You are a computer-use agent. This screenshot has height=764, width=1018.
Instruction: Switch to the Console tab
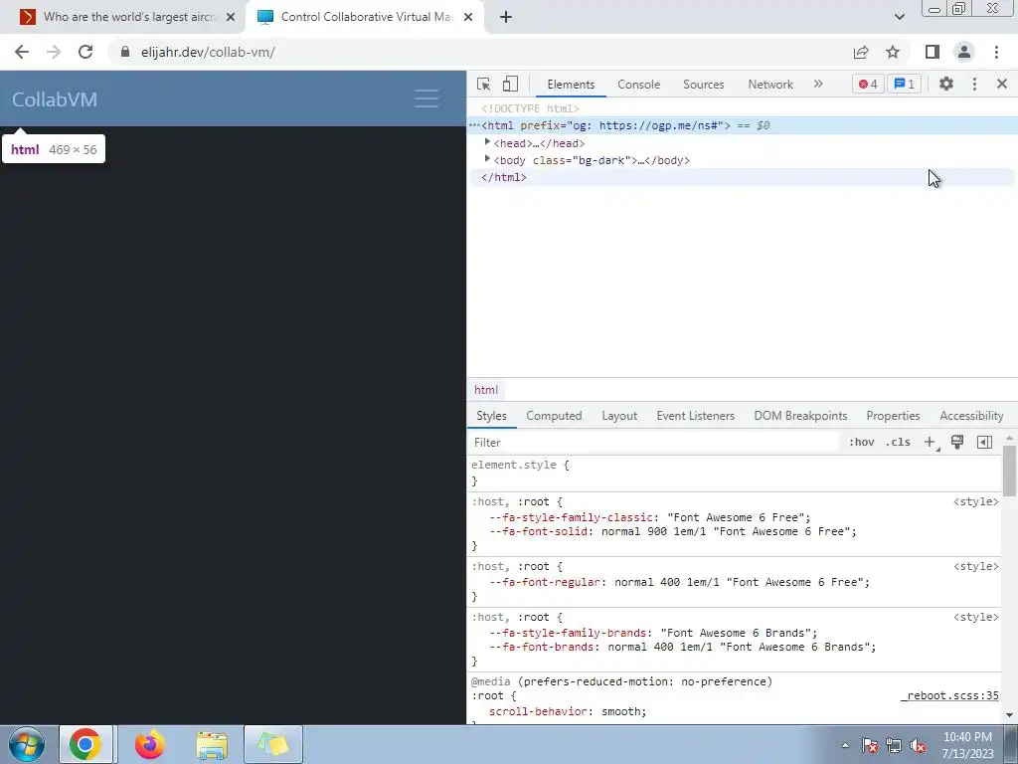click(639, 85)
